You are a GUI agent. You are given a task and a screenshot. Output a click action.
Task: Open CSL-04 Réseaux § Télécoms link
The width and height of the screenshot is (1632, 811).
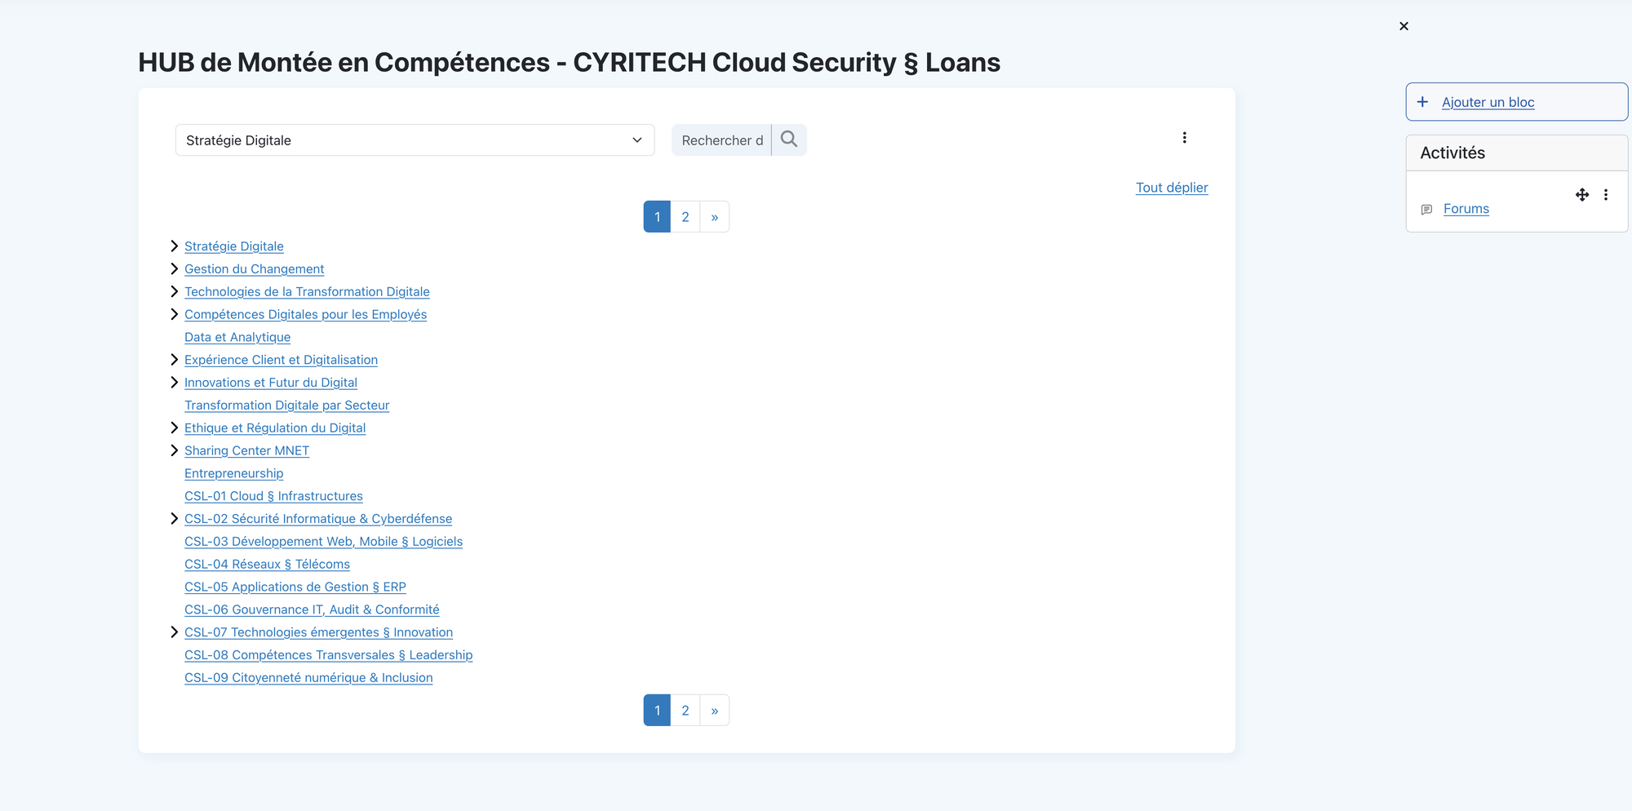(x=267, y=564)
